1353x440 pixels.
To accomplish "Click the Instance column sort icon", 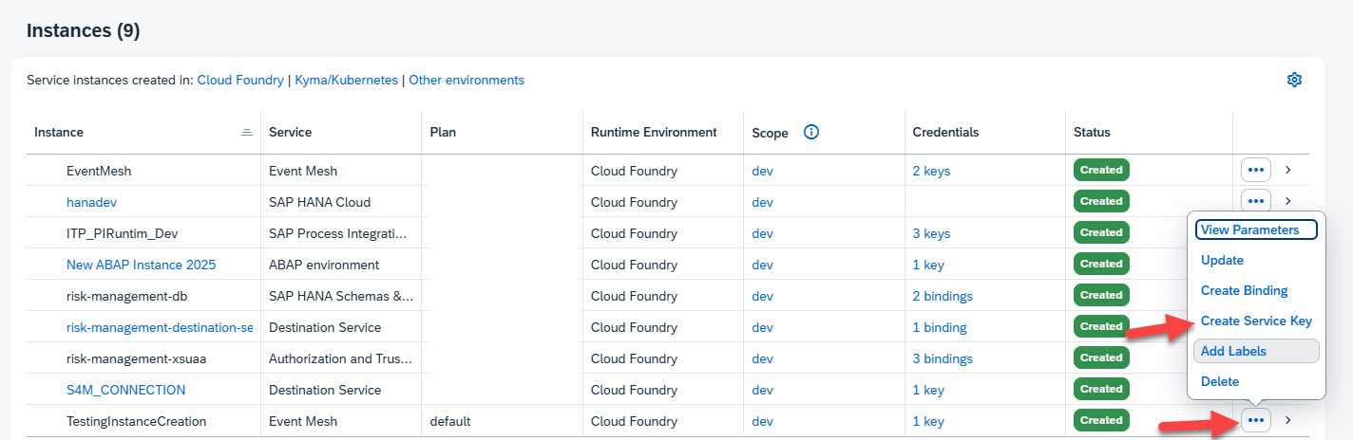I will point(247,133).
